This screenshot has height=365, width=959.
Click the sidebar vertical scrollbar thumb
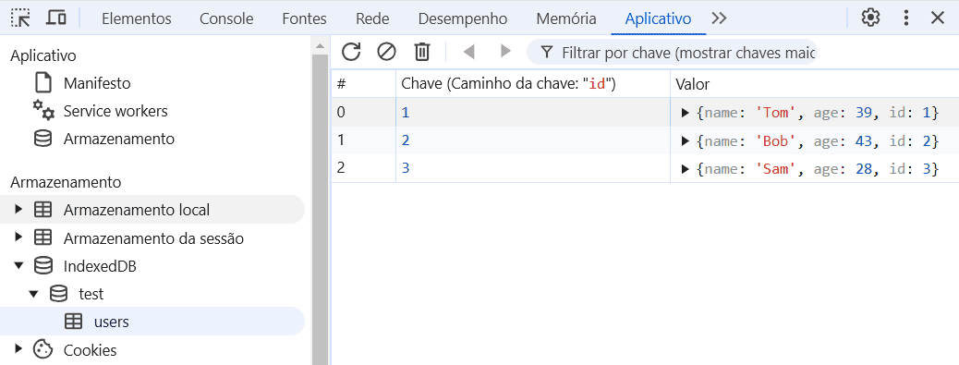(320, 210)
